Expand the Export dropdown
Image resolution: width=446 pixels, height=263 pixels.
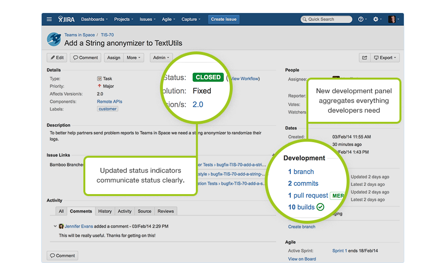point(385,58)
